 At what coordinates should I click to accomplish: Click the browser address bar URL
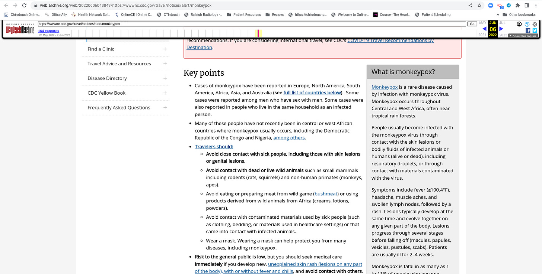127,6
